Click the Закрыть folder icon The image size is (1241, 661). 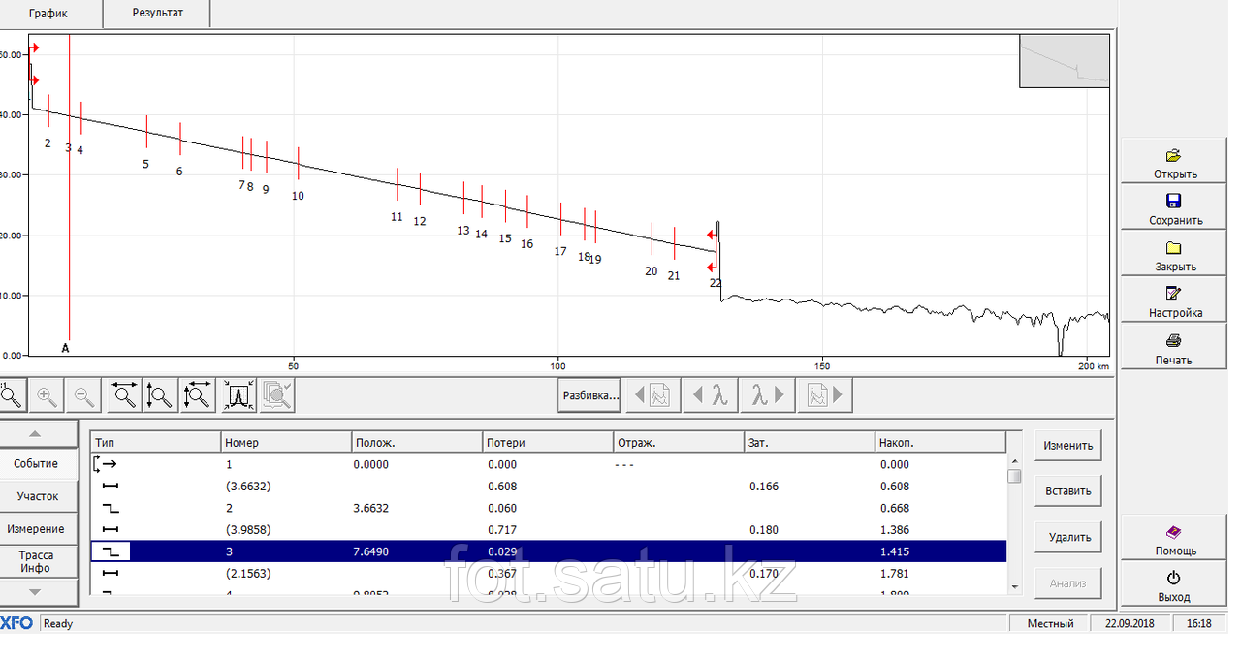(1173, 247)
